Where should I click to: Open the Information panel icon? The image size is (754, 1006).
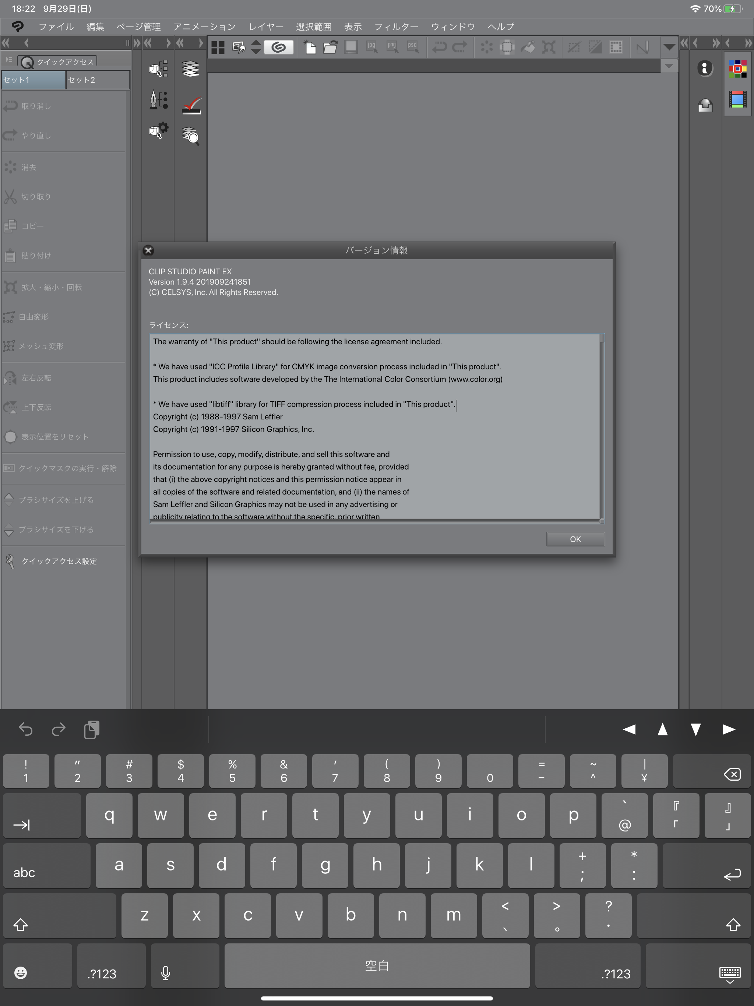click(x=705, y=68)
